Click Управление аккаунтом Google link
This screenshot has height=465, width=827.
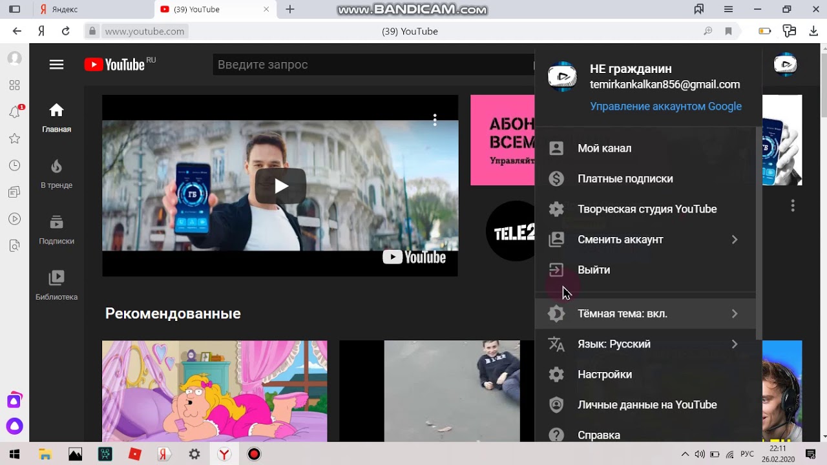point(665,106)
